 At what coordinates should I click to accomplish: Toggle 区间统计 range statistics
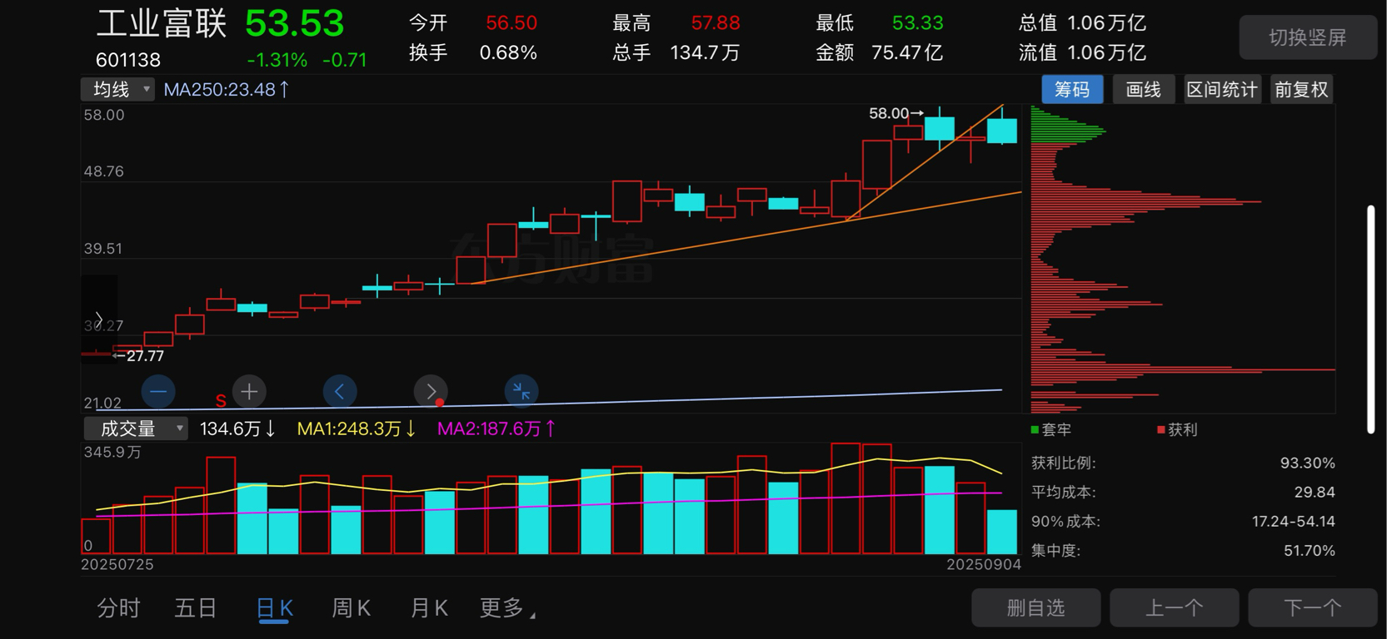1222,90
